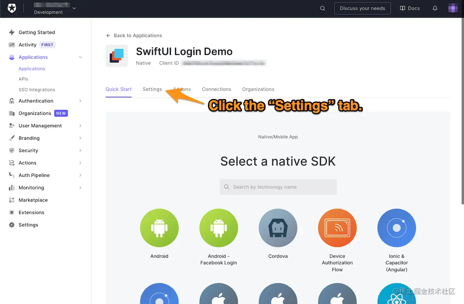Click the Monitoring bar chart icon
Viewport: 464px width, 304px height.
[x=12, y=187]
